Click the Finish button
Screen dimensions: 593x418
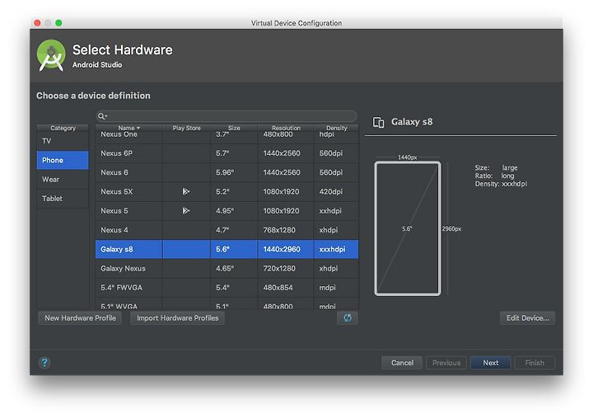535,363
